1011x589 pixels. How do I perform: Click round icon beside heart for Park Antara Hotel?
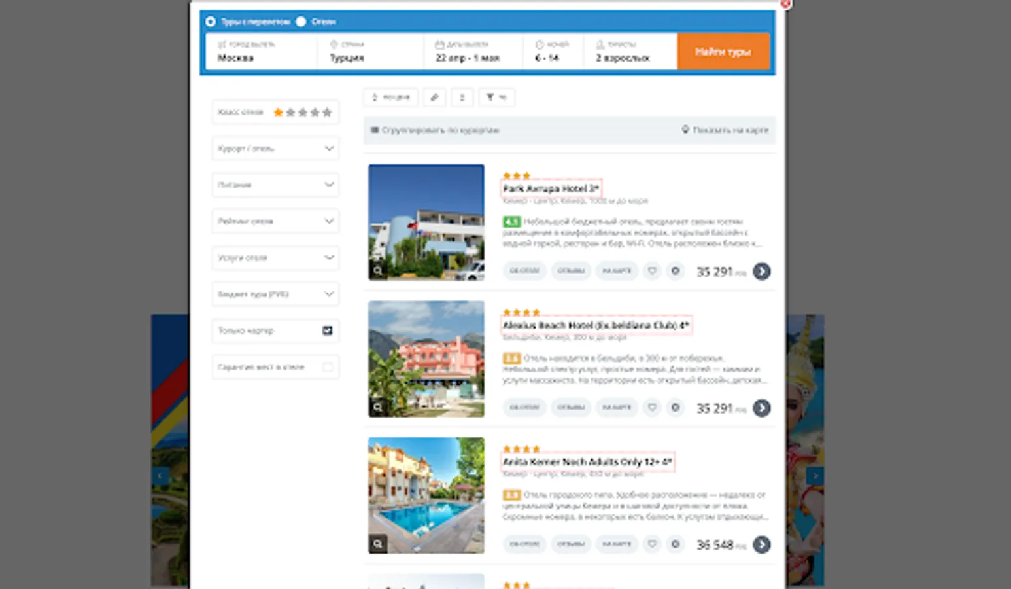[x=676, y=271]
